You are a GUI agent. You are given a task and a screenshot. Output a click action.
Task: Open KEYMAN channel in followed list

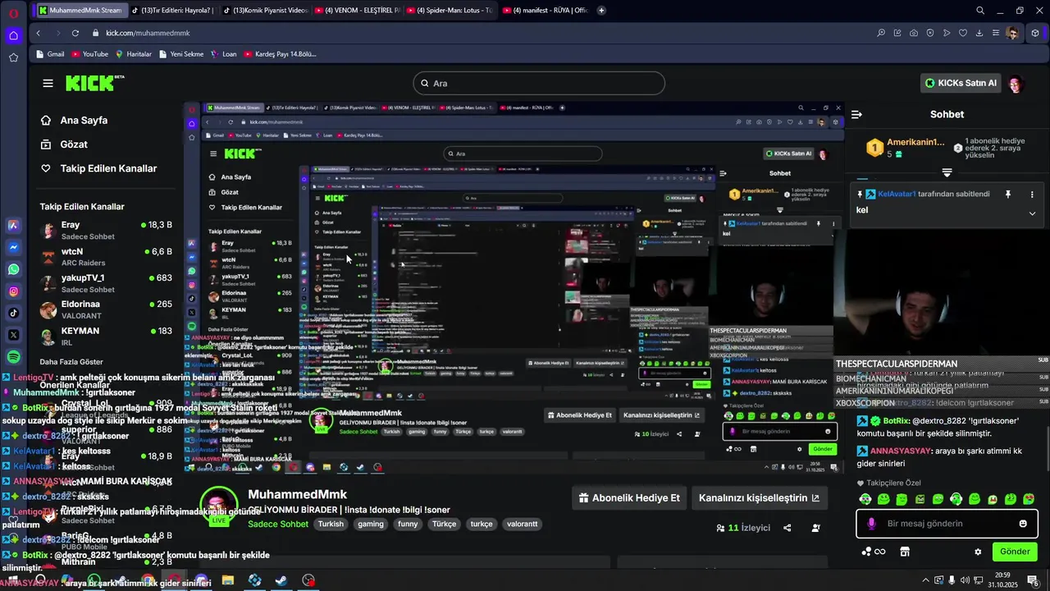click(x=107, y=336)
